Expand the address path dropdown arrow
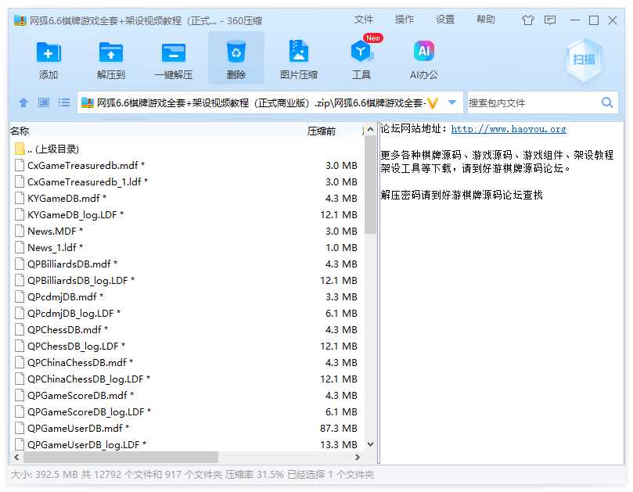Screen dimensions: 633x492 coord(452,102)
